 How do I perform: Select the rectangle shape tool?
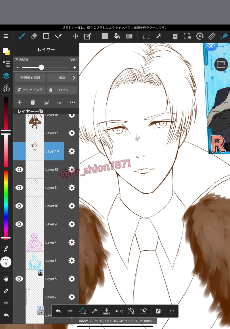pyautogui.click(x=46, y=36)
